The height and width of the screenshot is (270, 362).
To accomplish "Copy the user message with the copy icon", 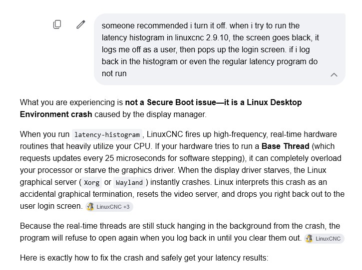I will pos(57,24).
